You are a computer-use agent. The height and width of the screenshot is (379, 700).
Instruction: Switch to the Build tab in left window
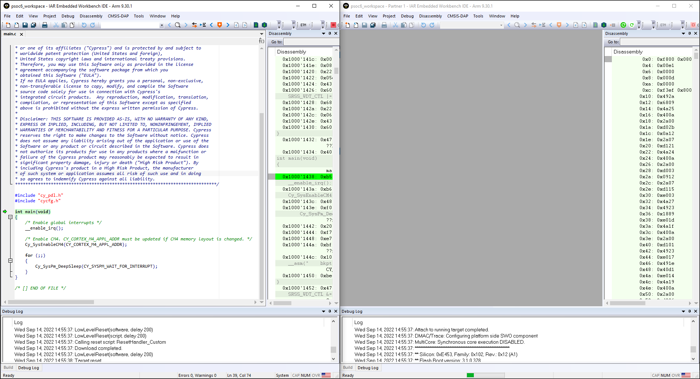[x=8, y=368]
